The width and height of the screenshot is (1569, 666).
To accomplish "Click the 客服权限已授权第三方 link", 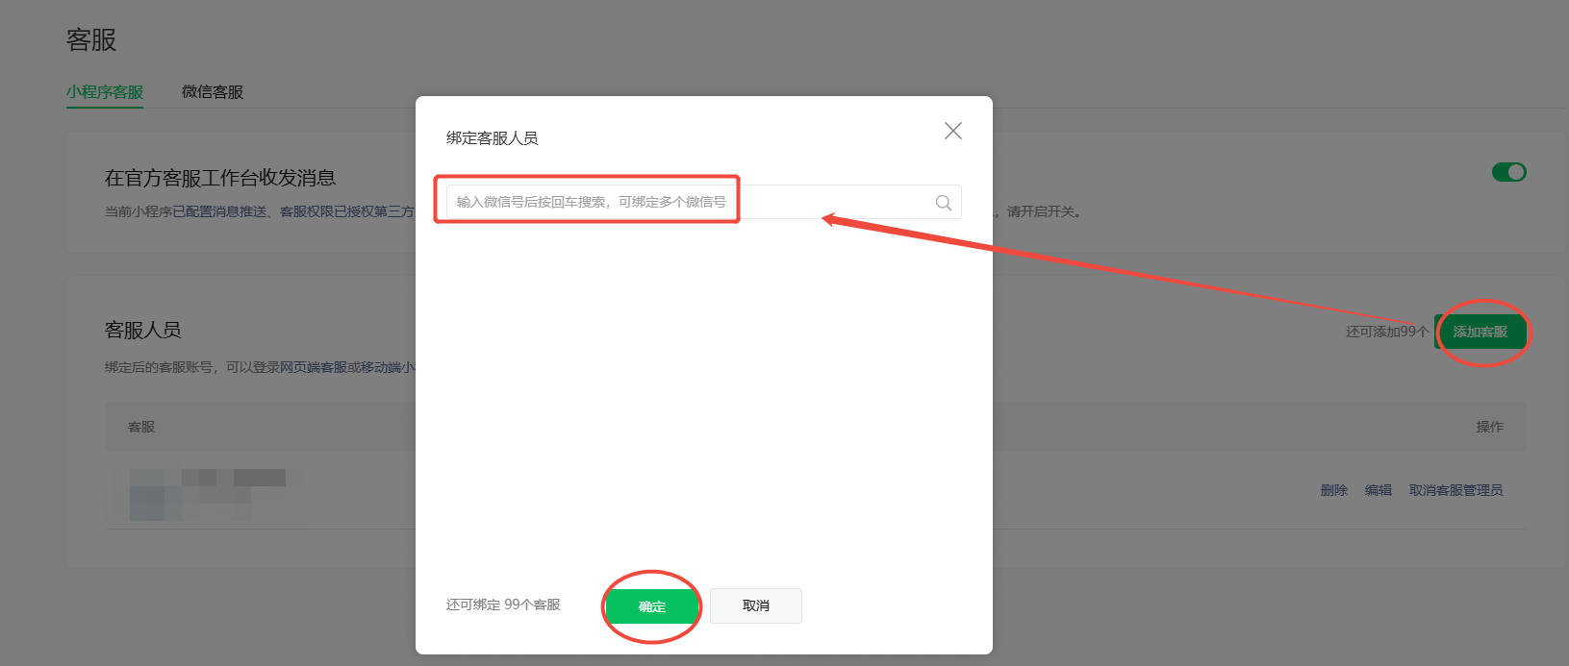I will [346, 211].
